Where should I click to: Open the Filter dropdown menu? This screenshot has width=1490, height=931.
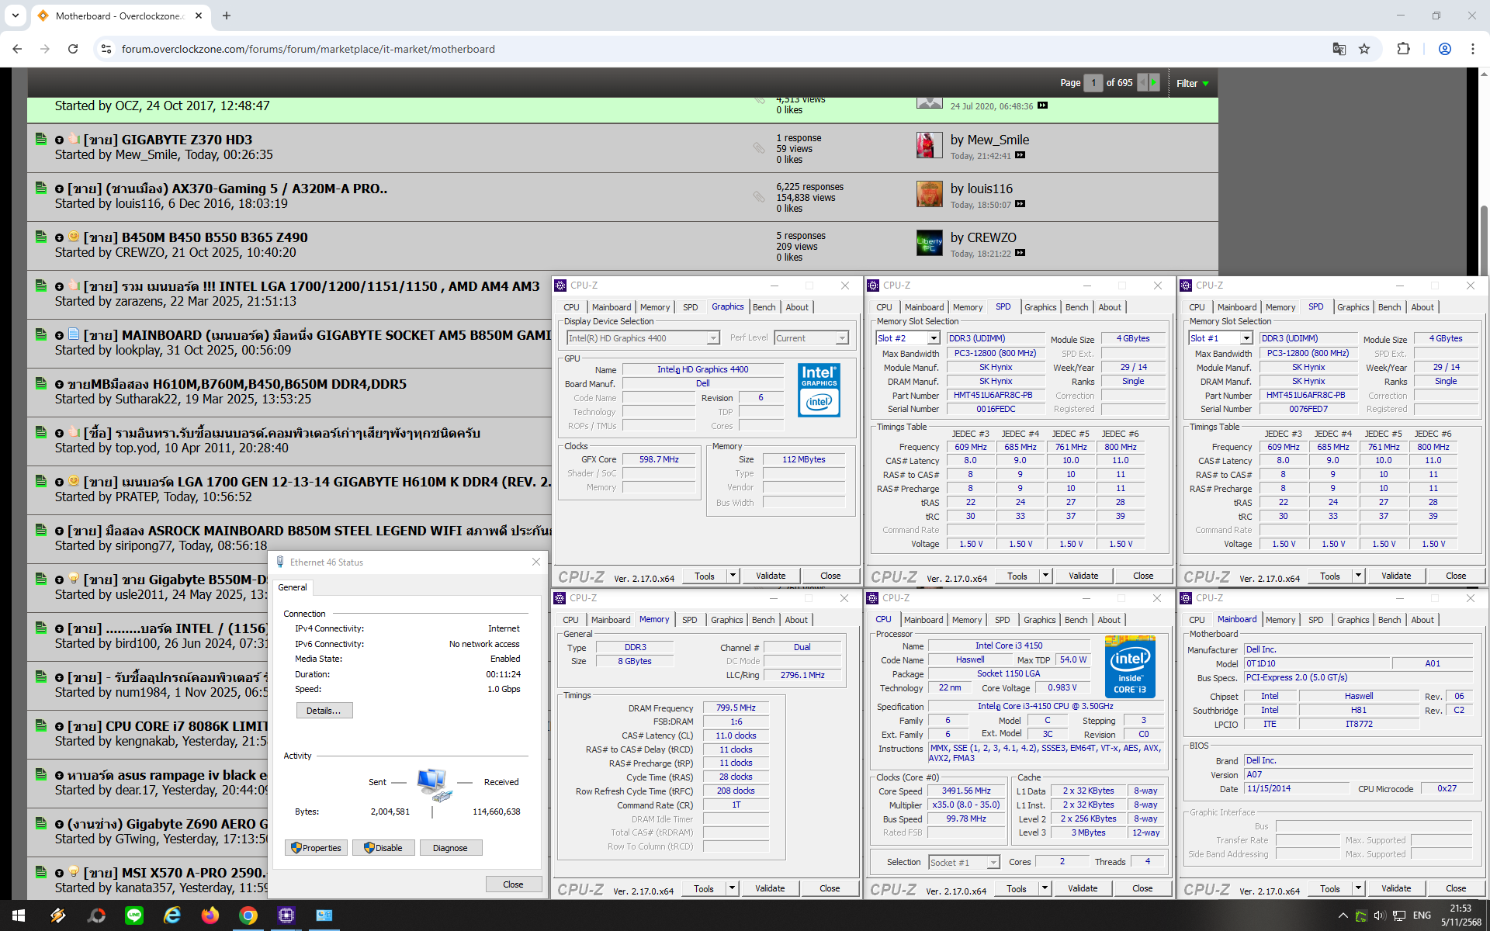[1192, 83]
